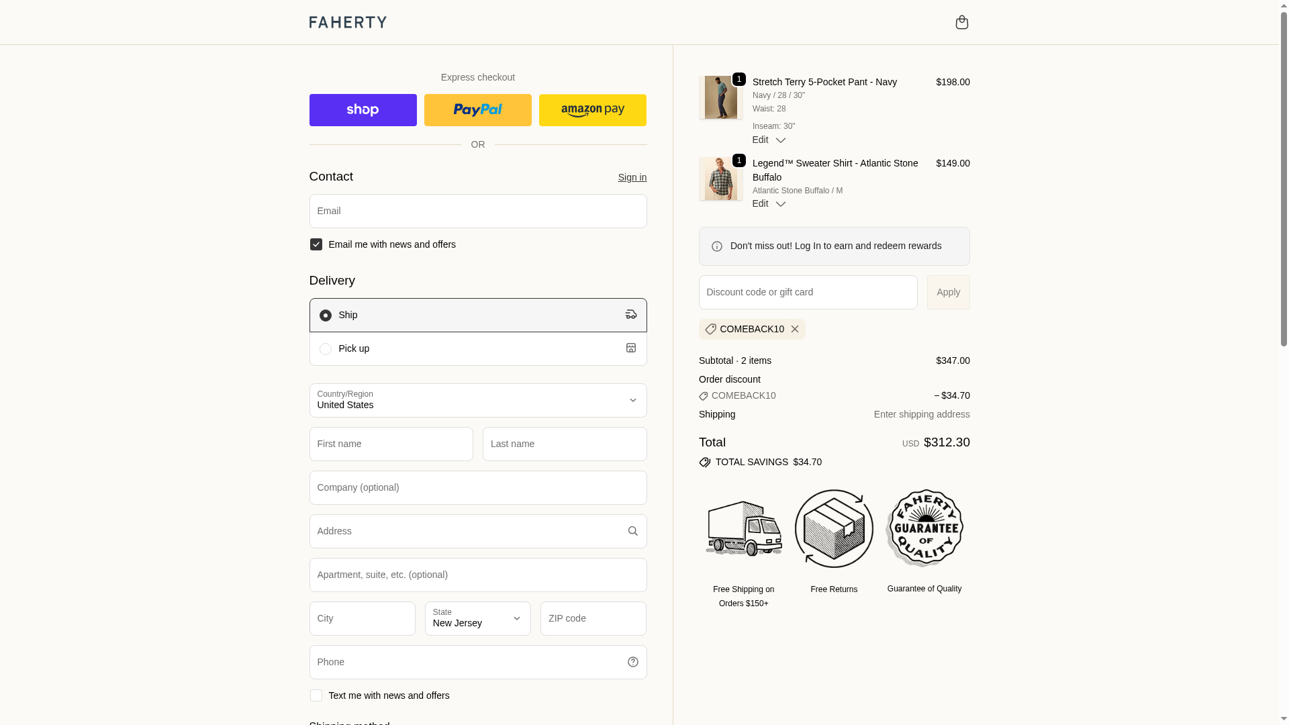Open the State dropdown

(x=477, y=618)
